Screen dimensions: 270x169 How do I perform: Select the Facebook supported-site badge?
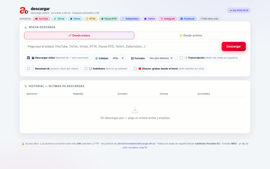point(187,19)
